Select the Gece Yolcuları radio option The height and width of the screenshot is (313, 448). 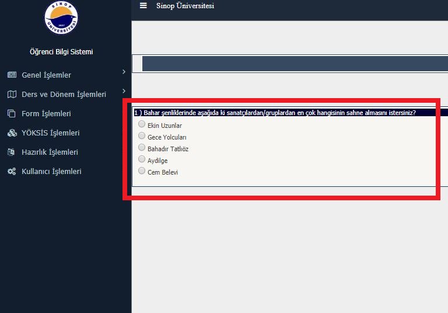click(141, 135)
